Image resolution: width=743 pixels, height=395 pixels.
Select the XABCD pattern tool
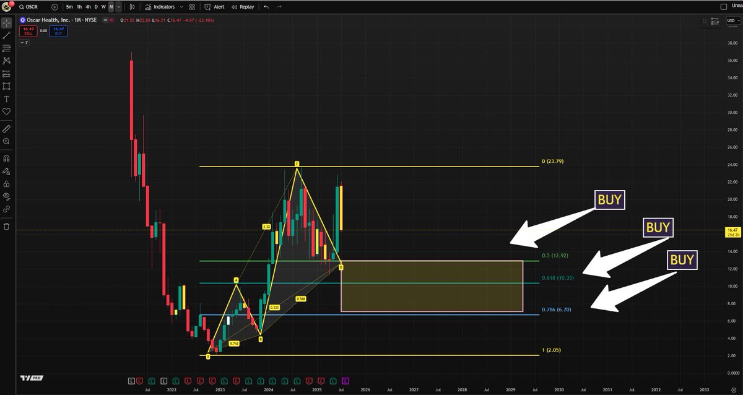(x=7, y=61)
